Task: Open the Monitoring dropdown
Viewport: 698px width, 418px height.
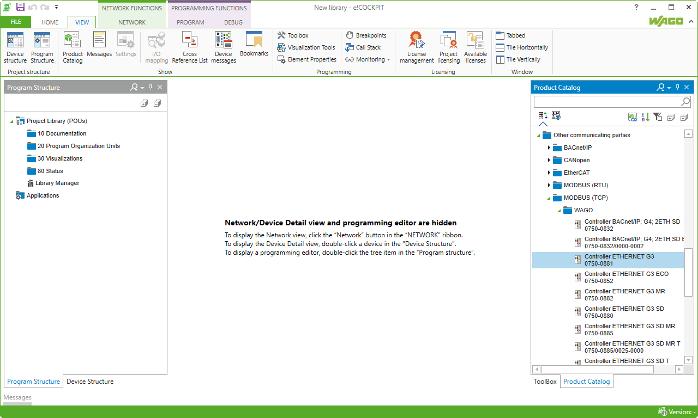Action: point(368,59)
